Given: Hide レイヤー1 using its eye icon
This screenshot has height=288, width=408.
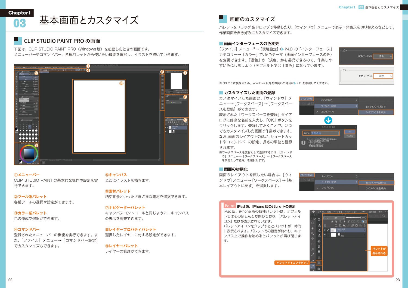Looking at the screenshot, I should coord(324,230).
